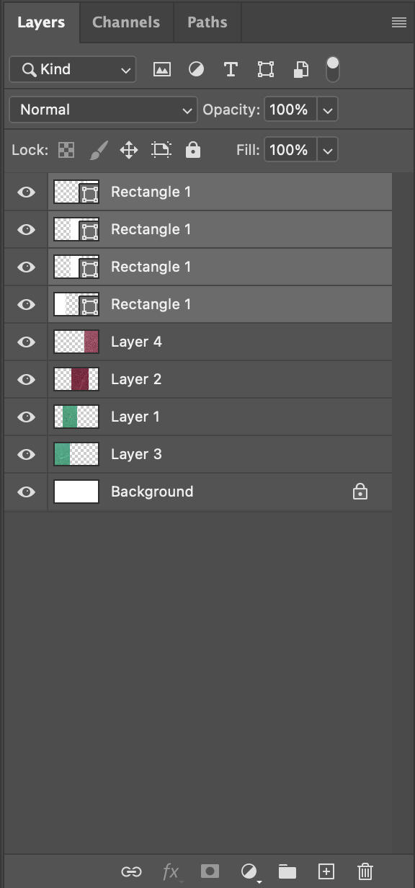Filter for shape layers icon
This screenshot has height=888, width=415.
[x=266, y=70]
